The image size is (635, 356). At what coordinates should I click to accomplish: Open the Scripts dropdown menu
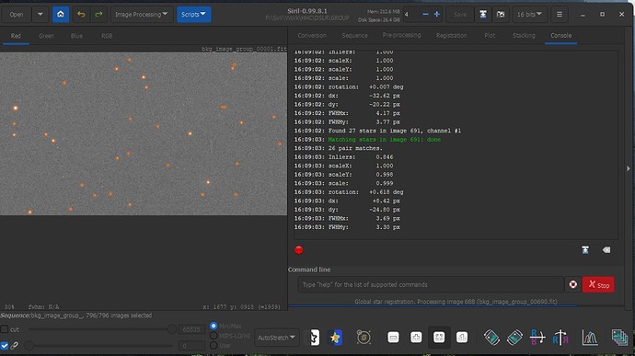193,14
